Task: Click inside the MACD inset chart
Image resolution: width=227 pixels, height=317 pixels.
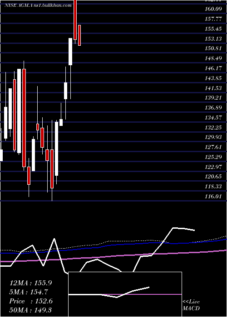Action: (125, 294)
